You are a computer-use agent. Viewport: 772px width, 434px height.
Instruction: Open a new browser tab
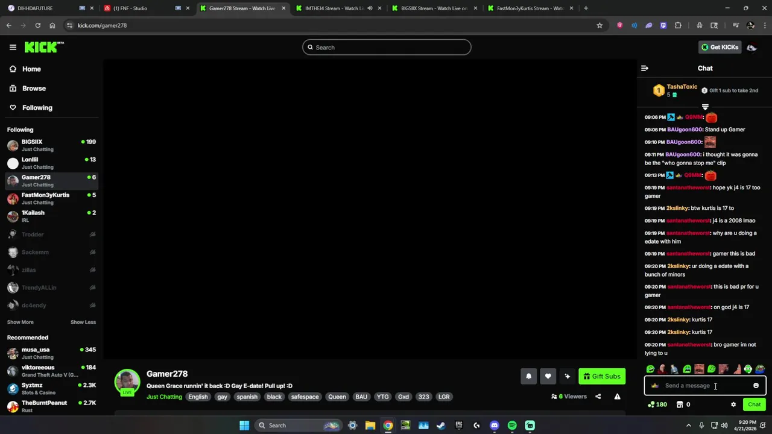(x=586, y=8)
